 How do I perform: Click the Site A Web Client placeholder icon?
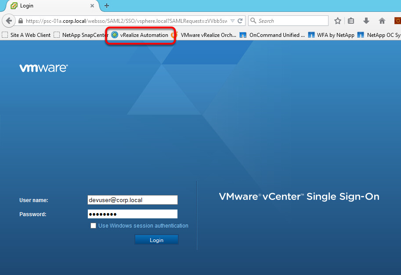tap(5, 35)
